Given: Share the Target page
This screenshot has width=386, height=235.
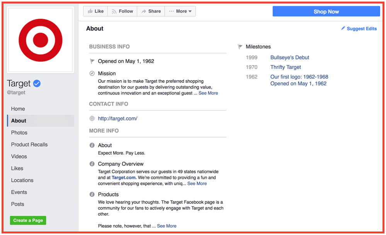Looking at the screenshot, I should click(151, 11).
